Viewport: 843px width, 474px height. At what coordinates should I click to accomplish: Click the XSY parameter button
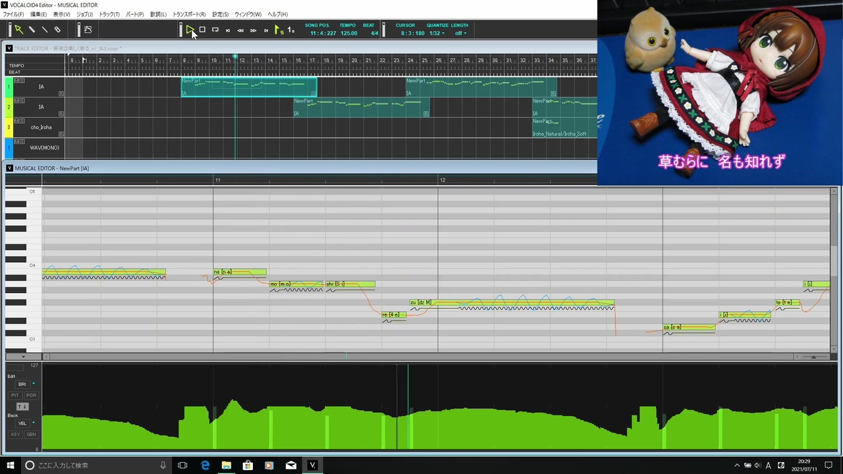click(15, 434)
